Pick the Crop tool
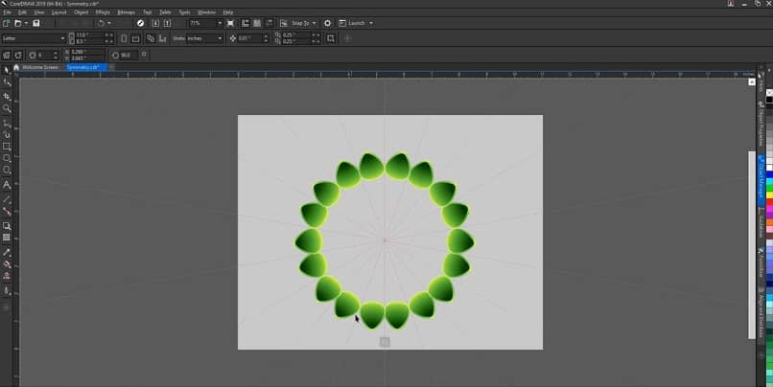 tap(7, 97)
